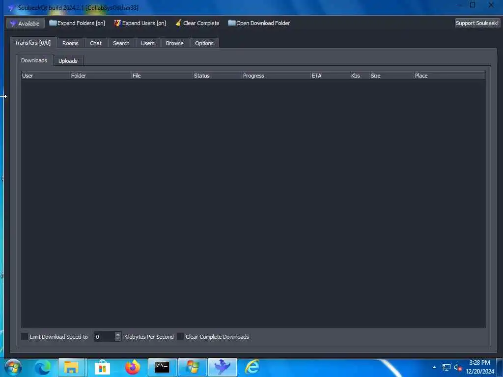Select the Uploads sub-tab
The image size is (503, 377).
[68, 61]
